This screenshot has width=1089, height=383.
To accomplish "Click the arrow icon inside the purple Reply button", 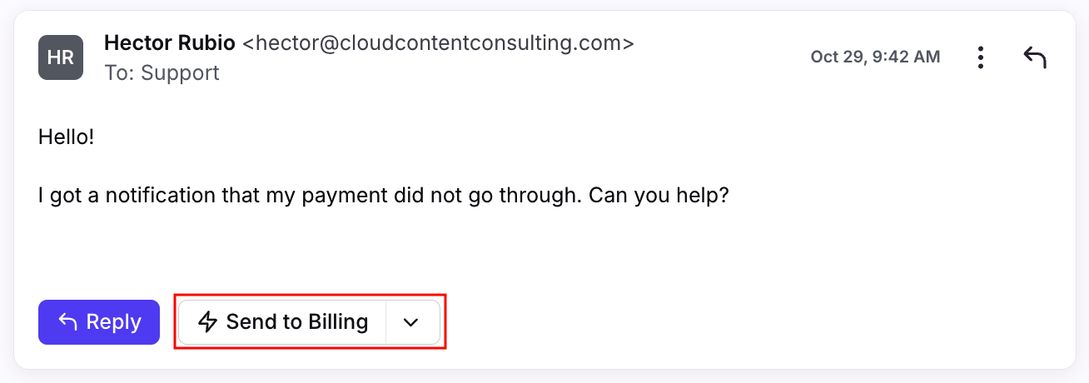I will (x=68, y=322).
